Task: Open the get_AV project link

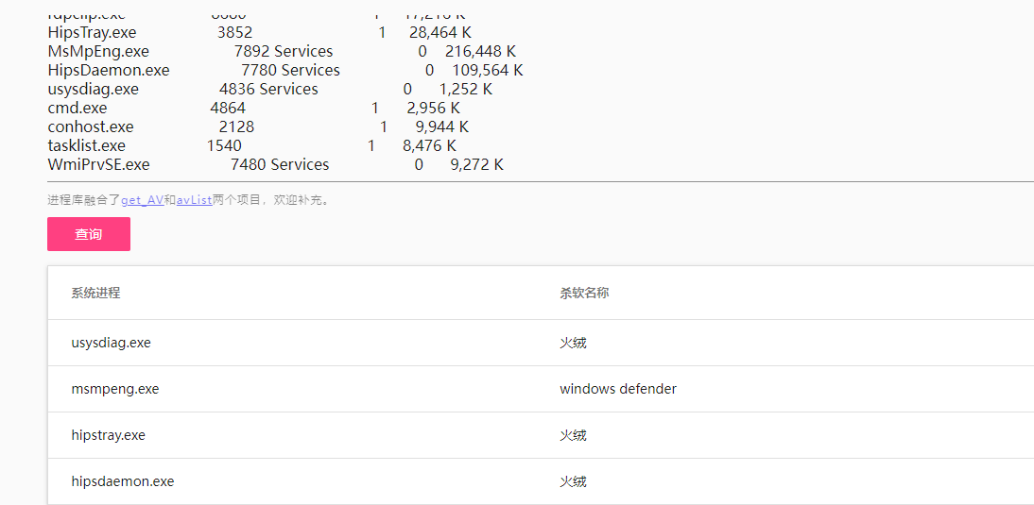Action: 143,200
